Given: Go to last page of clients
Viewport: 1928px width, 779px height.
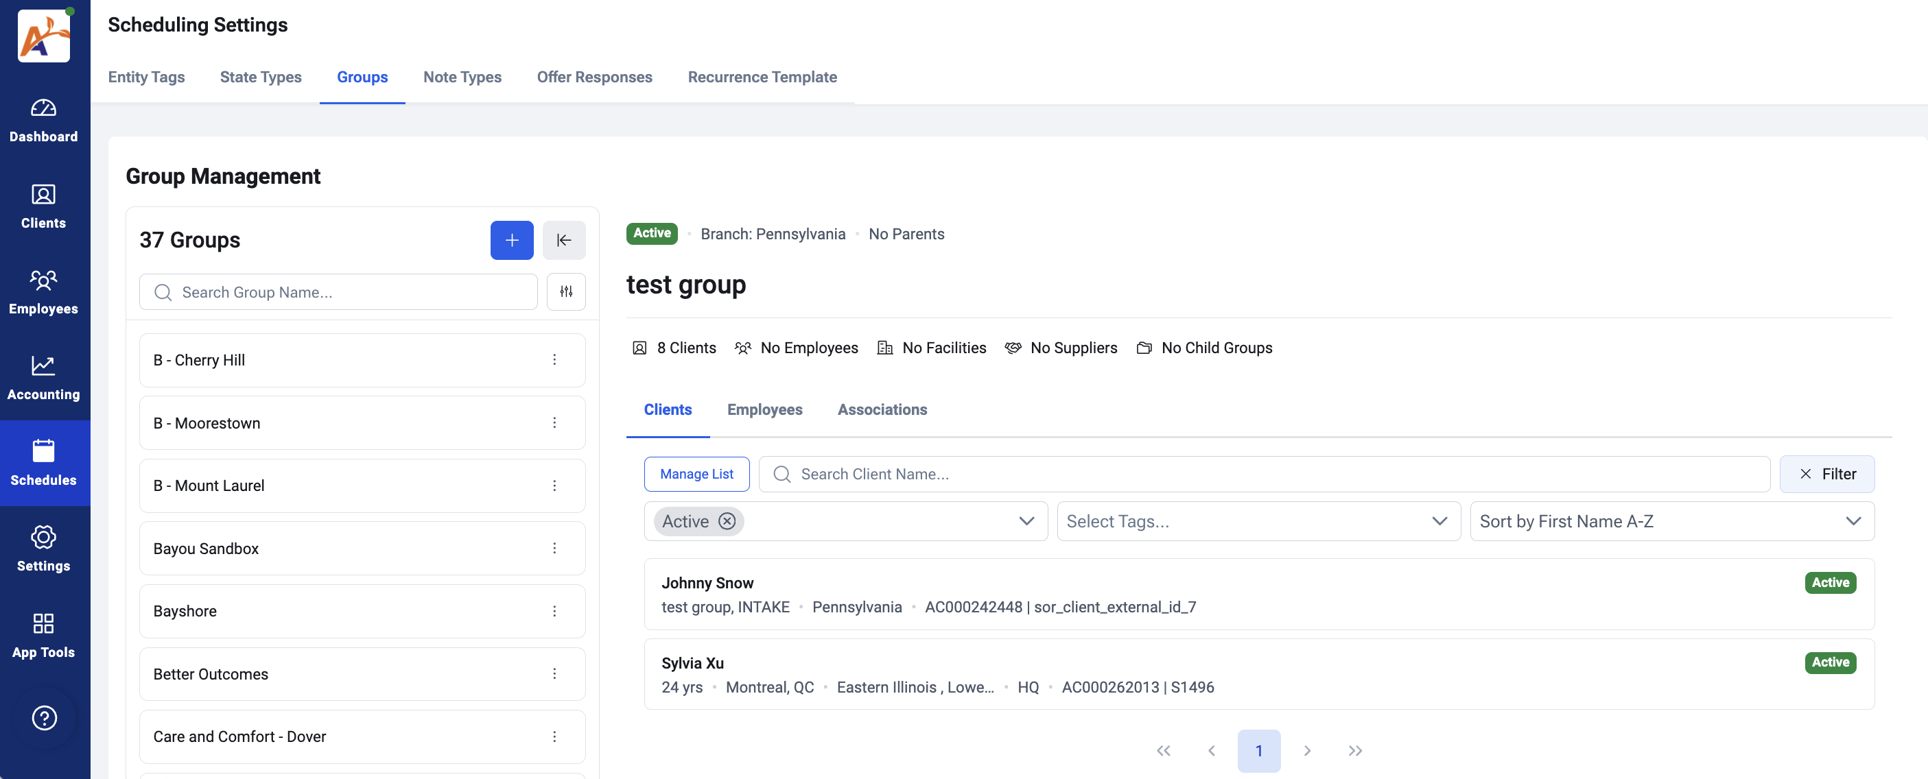Looking at the screenshot, I should (1354, 751).
